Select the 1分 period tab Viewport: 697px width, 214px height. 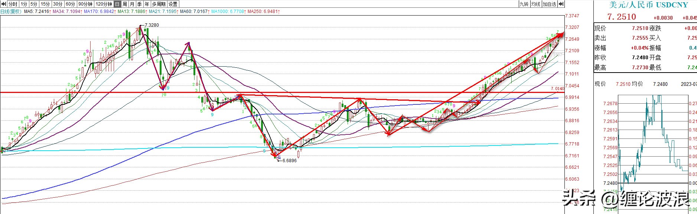24,4
